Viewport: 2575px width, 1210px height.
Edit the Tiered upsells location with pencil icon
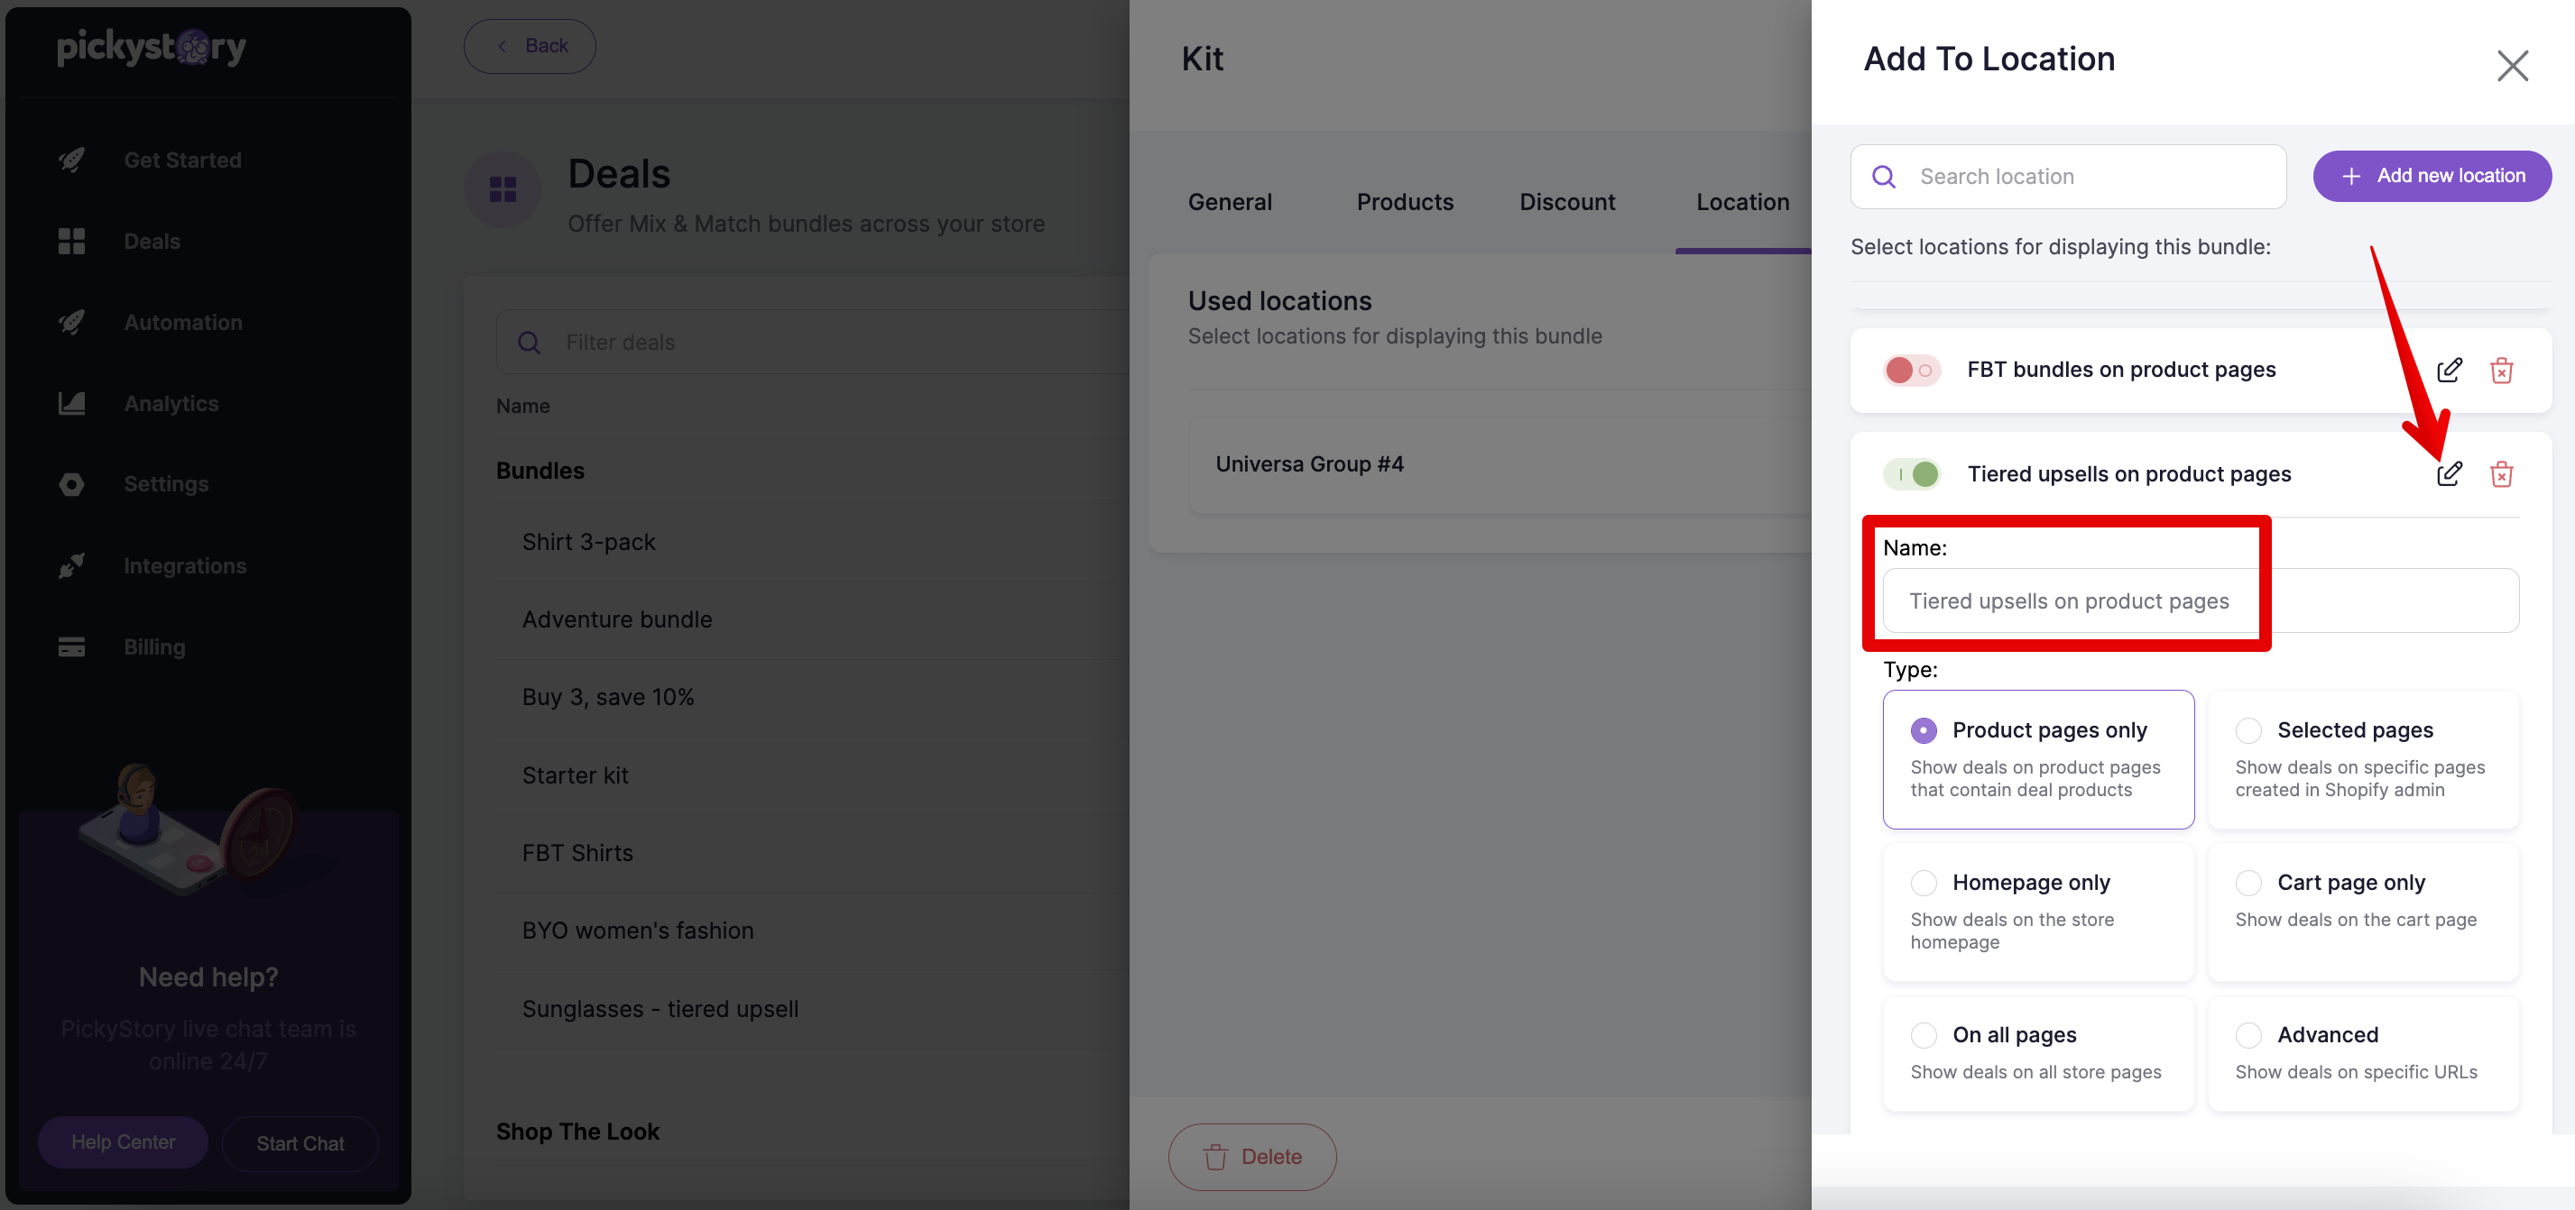(2449, 473)
